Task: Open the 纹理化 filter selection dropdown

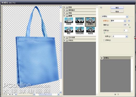Action: tap(127, 17)
